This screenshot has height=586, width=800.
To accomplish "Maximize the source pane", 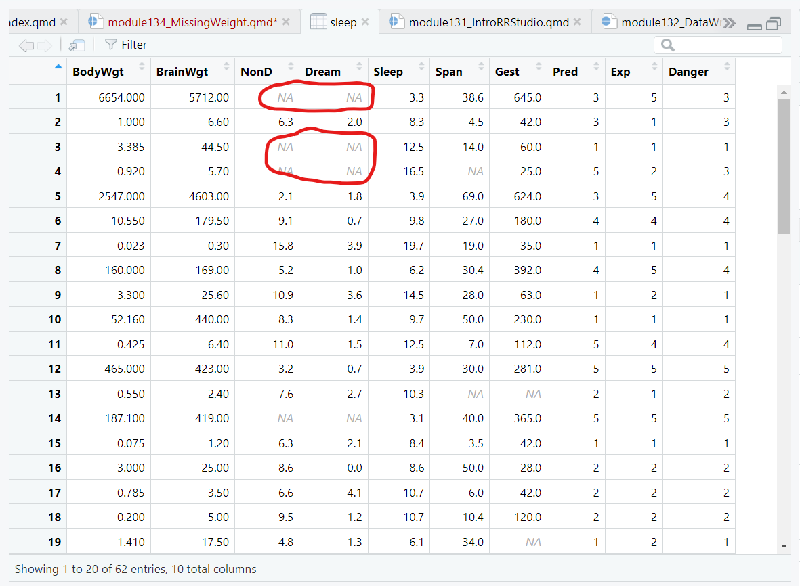I will pyautogui.click(x=773, y=24).
